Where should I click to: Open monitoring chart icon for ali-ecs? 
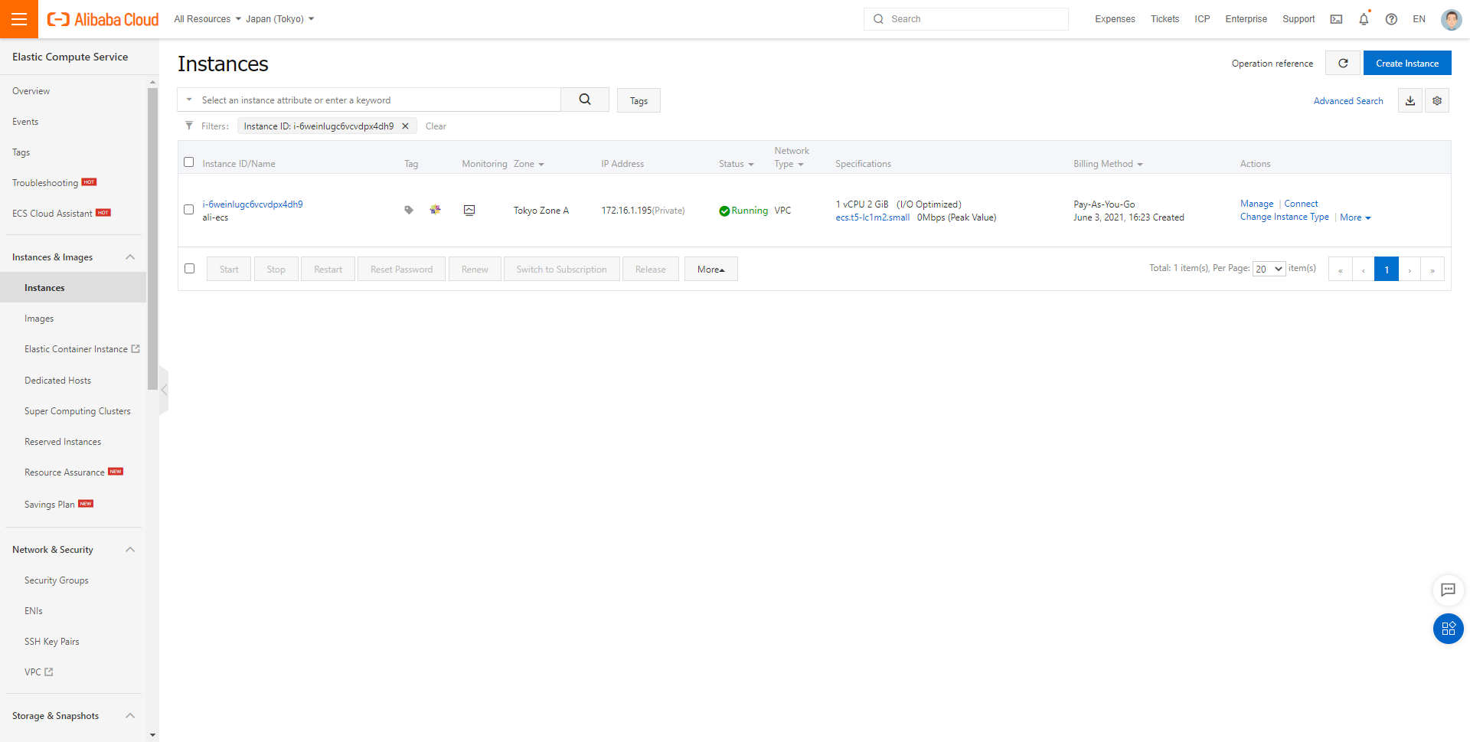[x=469, y=210]
